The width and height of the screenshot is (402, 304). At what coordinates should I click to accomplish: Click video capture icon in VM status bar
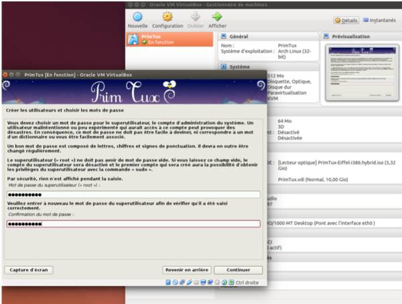[x=210, y=282]
